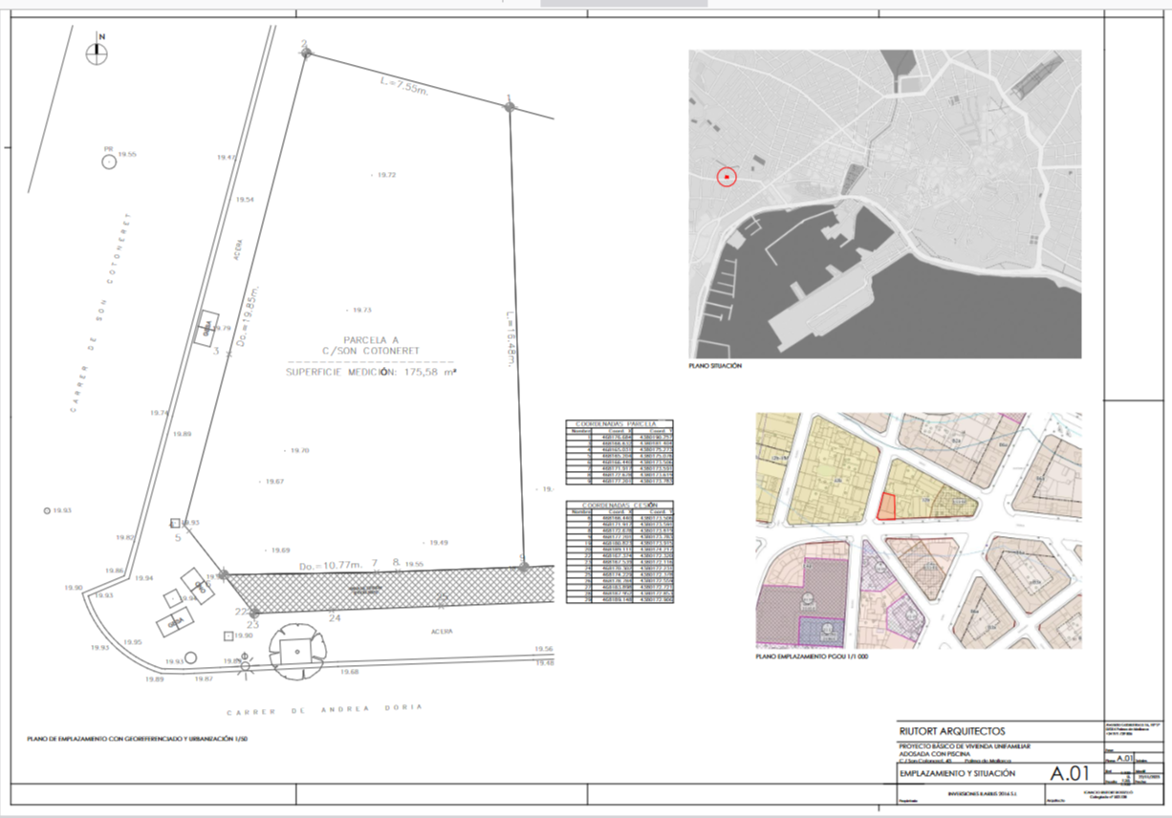This screenshot has height=818, width=1172.
Task: Click the COORDENADAS CESIÓN table header
Action: (619, 506)
